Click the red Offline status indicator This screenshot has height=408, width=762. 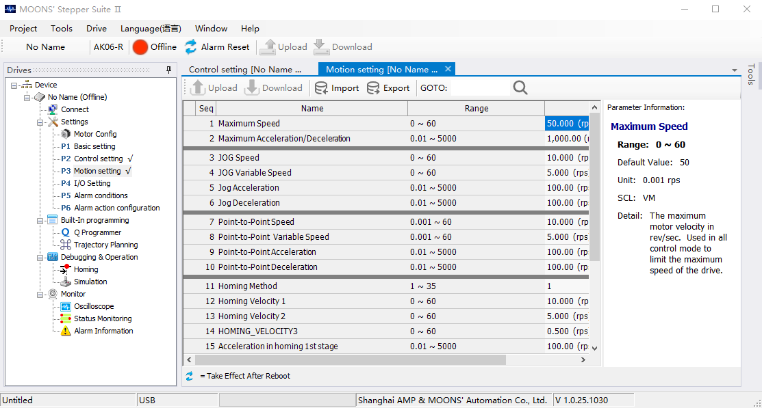[x=140, y=47]
